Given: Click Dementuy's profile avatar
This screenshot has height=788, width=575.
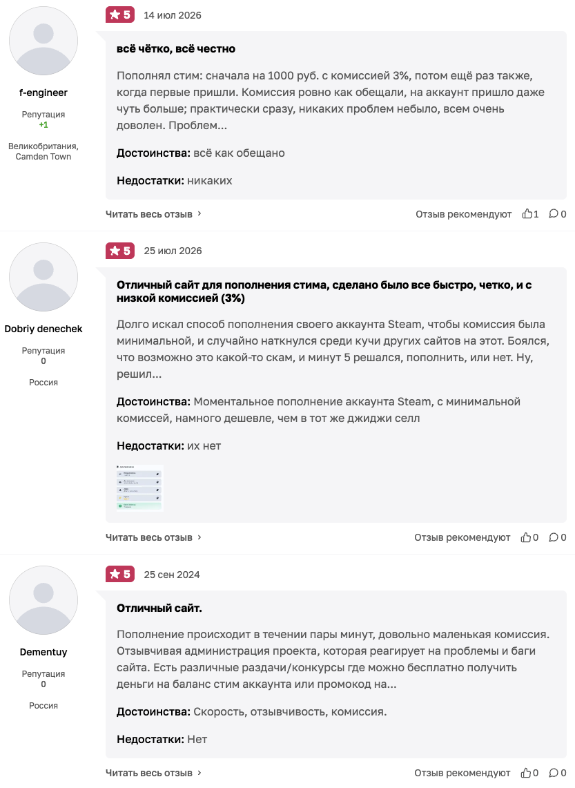Looking at the screenshot, I should 43,600.
